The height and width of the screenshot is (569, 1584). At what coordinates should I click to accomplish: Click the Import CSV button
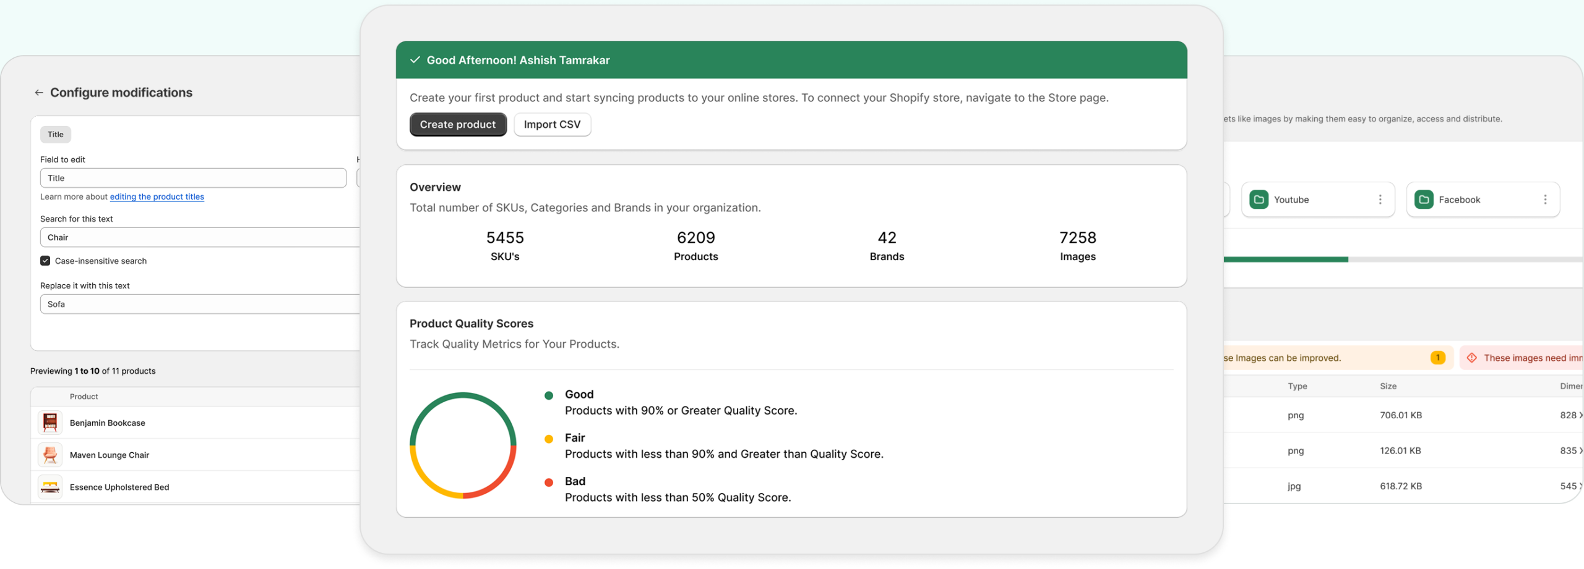(552, 125)
